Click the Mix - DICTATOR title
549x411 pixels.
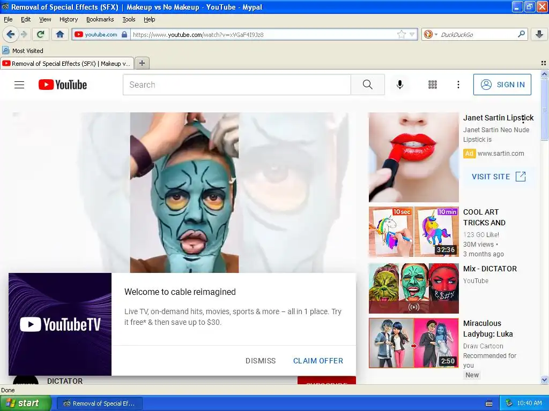tap(490, 269)
